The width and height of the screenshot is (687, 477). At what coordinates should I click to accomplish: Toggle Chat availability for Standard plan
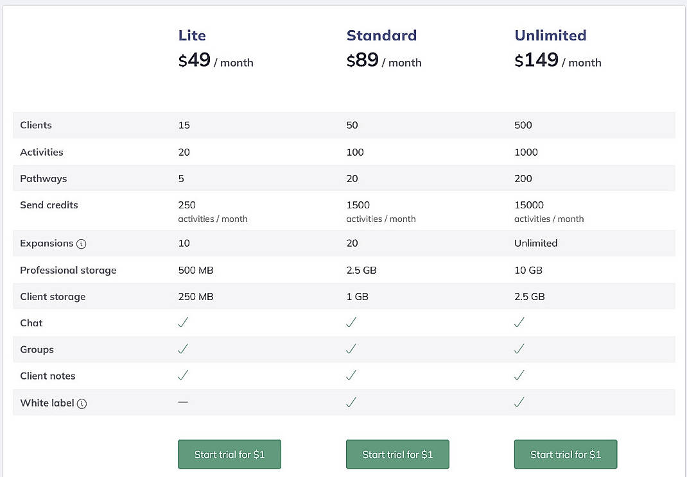(x=351, y=322)
